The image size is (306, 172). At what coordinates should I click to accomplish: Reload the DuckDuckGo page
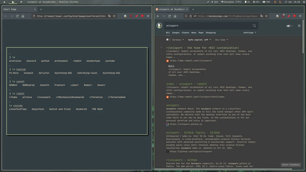point(169,16)
